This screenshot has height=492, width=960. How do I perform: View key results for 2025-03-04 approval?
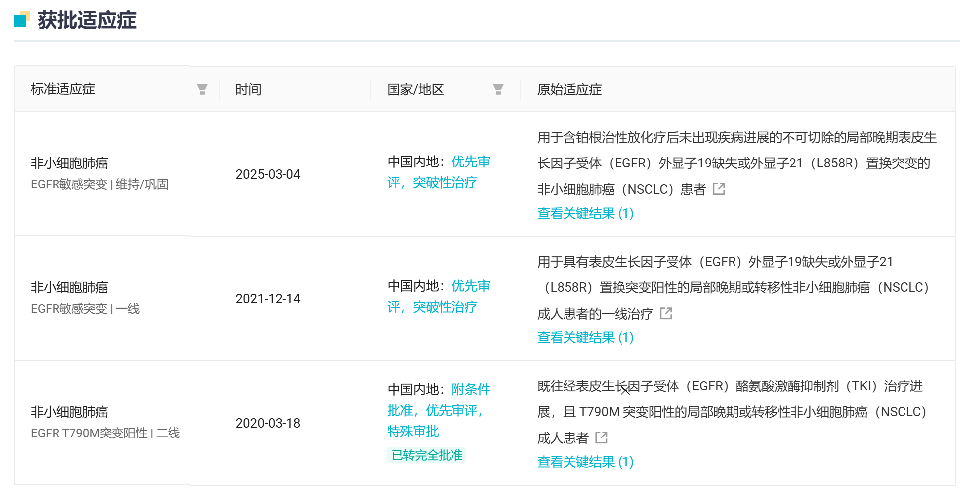pos(585,214)
